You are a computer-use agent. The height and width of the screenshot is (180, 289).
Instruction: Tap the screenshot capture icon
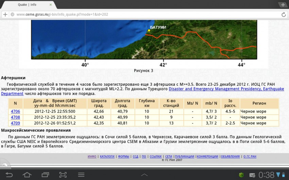click(63, 175)
